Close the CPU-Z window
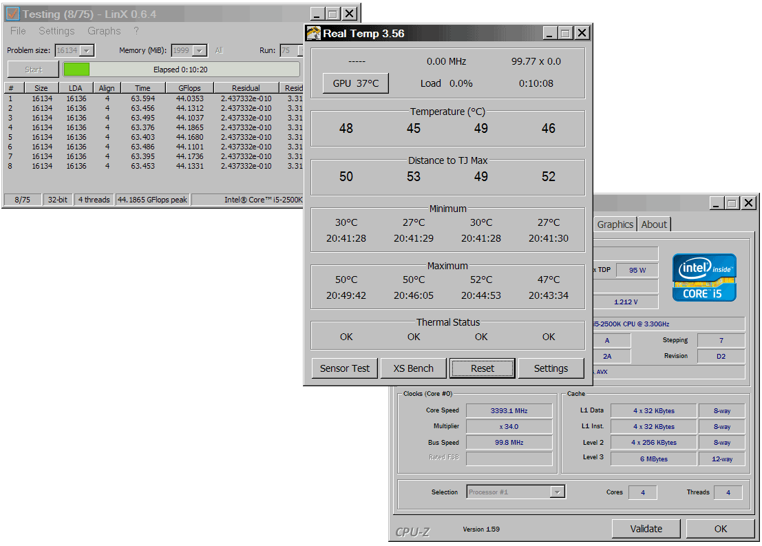Image resolution: width=762 pixels, height=546 pixels. (x=748, y=203)
